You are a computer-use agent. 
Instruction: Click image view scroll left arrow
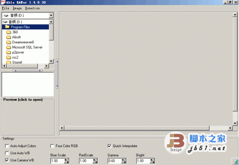click(62, 128)
